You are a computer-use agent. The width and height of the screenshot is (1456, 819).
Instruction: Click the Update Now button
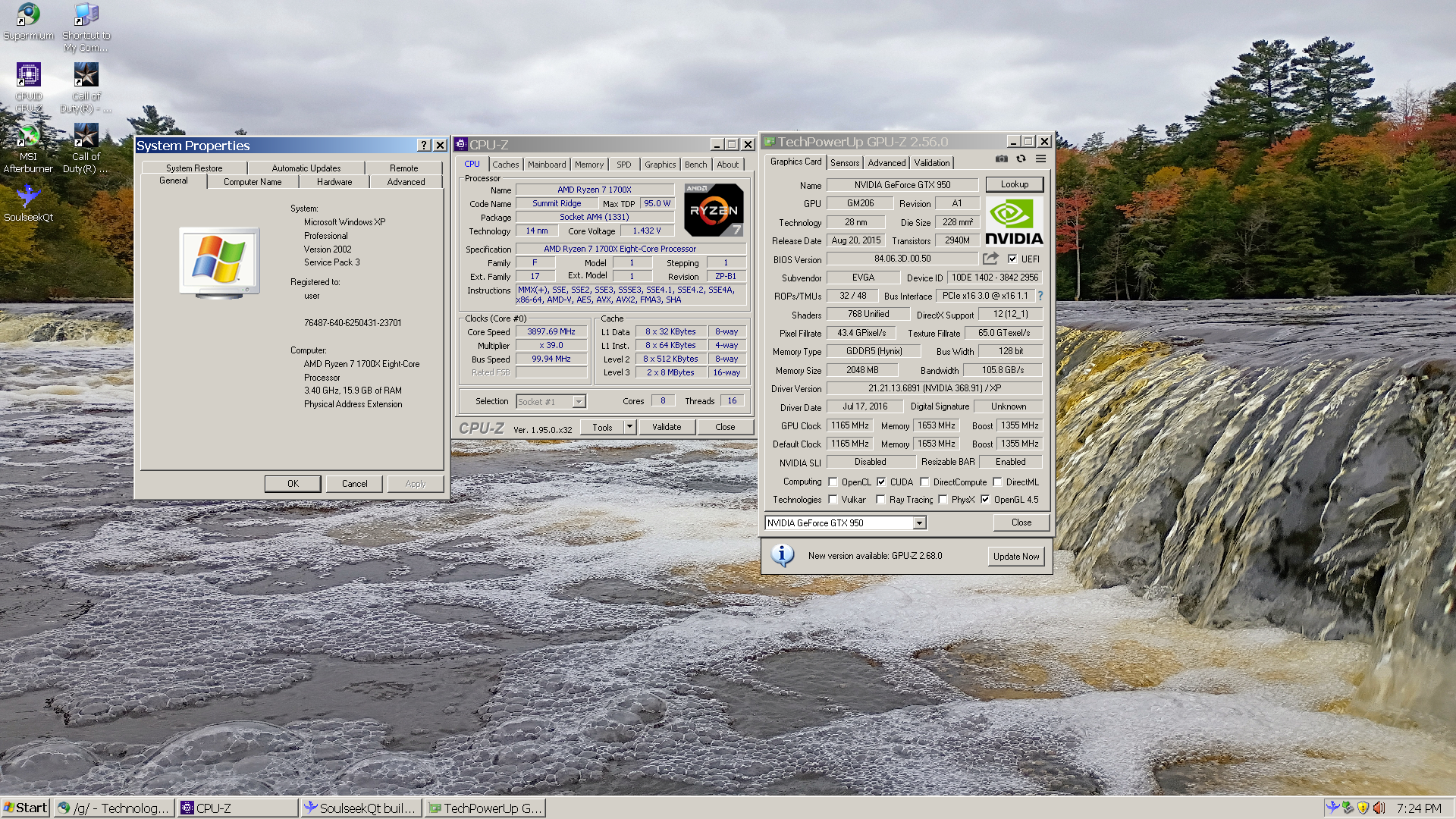1016,557
